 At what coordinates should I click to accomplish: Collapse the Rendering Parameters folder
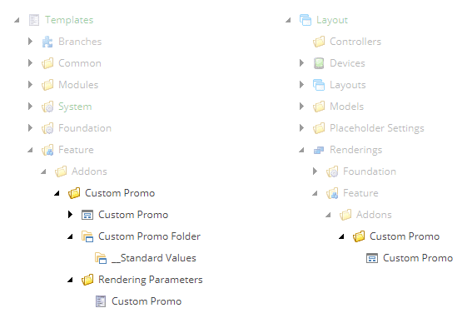70,280
